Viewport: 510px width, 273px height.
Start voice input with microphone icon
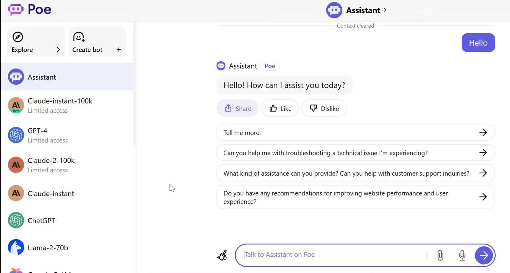462,255
